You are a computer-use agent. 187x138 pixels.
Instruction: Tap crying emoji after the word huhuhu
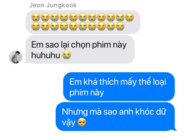67,55
